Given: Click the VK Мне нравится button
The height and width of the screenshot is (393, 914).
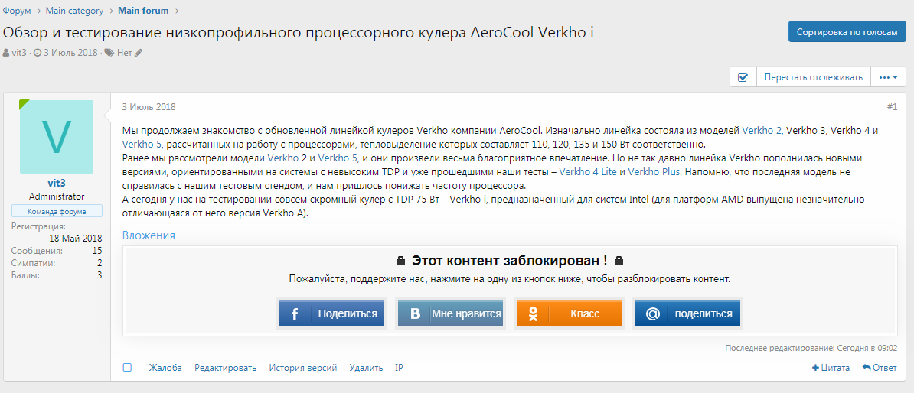Looking at the screenshot, I should point(449,313).
